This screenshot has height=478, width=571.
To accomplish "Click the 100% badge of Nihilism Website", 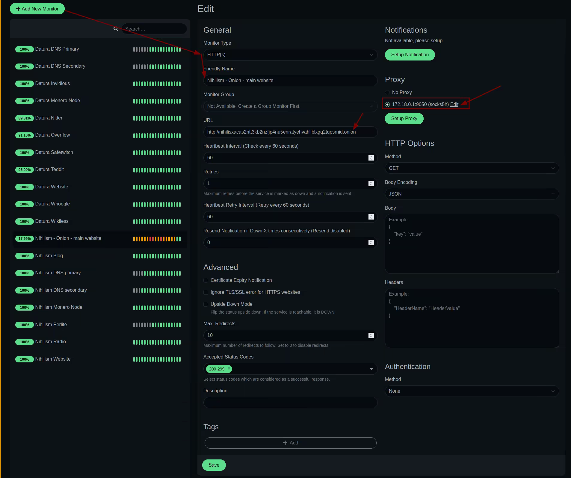I will click(x=25, y=359).
